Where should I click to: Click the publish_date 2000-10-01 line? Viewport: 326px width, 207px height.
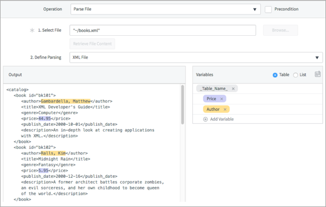pyautogui.click(x=69, y=124)
